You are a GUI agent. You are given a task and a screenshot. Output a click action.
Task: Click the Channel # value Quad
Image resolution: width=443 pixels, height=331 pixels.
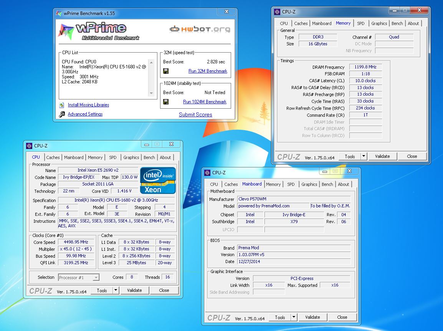tap(394, 37)
